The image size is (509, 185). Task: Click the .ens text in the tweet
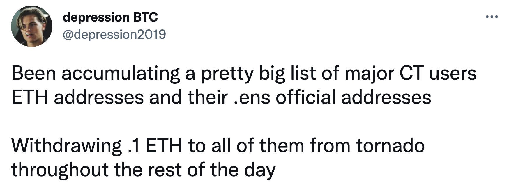(252, 98)
